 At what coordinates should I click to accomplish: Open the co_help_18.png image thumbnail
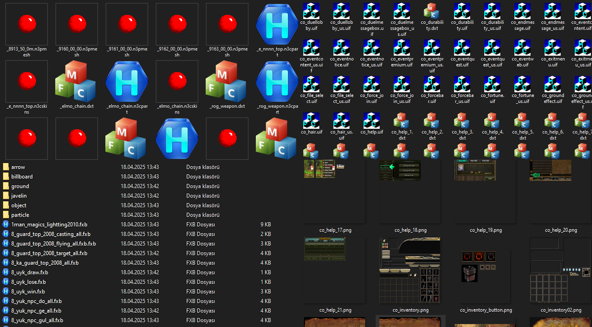[x=410, y=191]
